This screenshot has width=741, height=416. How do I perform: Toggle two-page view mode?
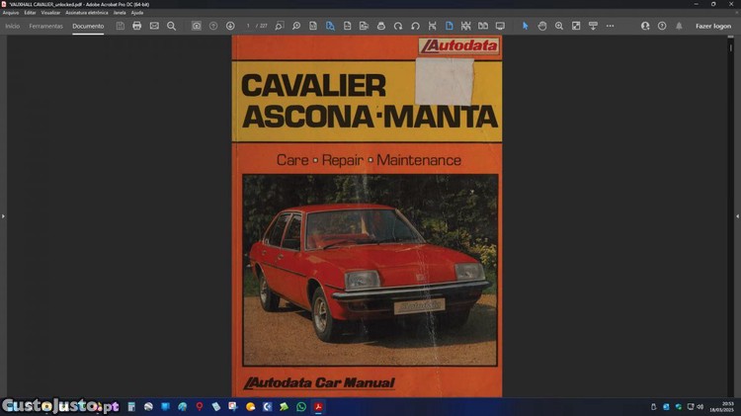tap(482, 26)
